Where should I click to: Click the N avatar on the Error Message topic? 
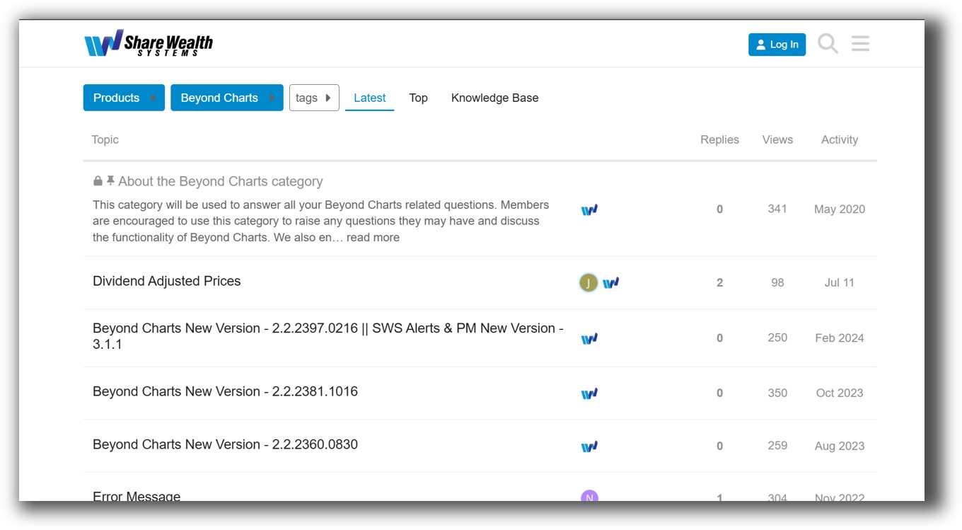589,496
